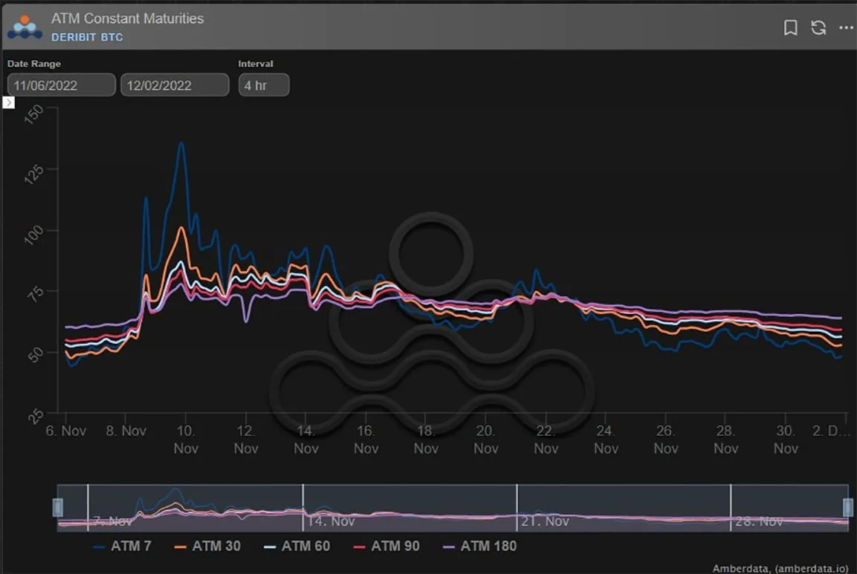Expand the side panel with the chevron arrow
The image size is (857, 574).
click(x=9, y=102)
